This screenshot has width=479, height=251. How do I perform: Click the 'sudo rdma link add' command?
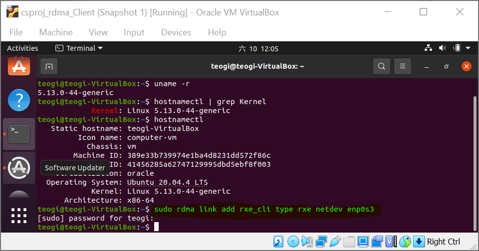[264, 209]
